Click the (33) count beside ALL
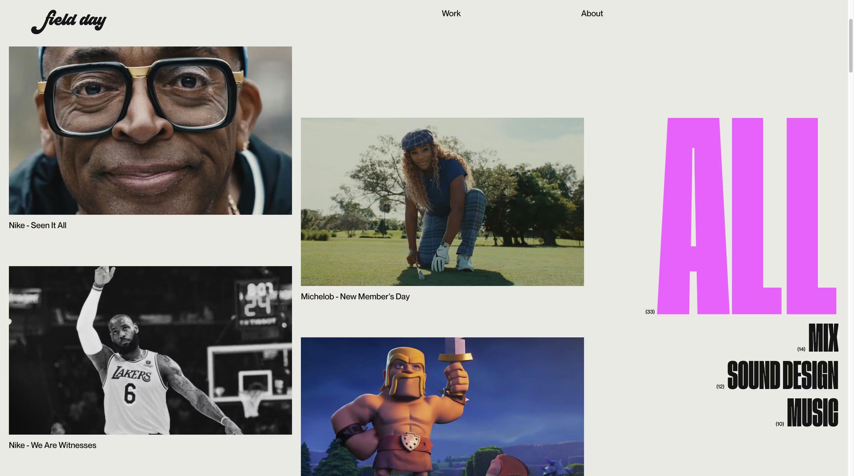Viewport: 854px width, 476px height. coord(650,312)
